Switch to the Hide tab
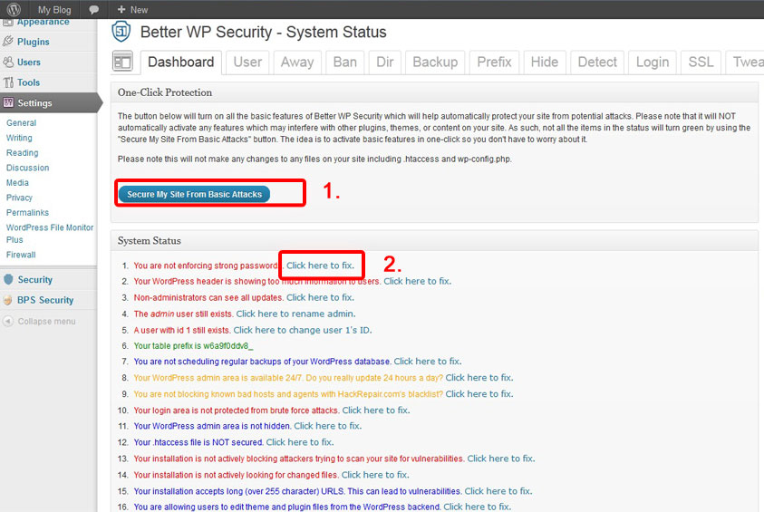764x512 pixels. (545, 63)
